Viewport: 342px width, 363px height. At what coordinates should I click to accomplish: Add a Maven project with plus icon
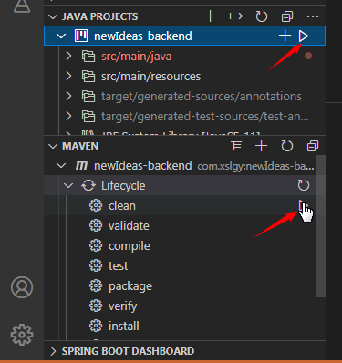pyautogui.click(x=261, y=146)
